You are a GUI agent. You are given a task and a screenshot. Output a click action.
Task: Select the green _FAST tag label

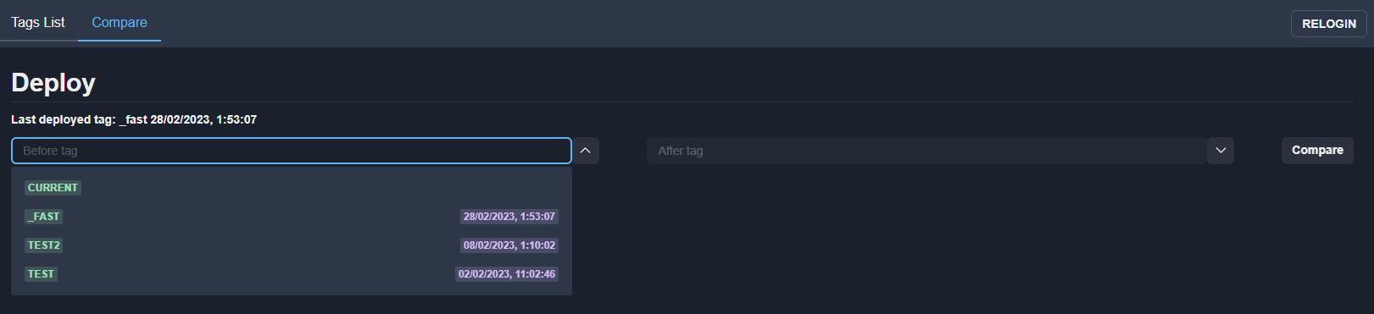click(x=44, y=217)
